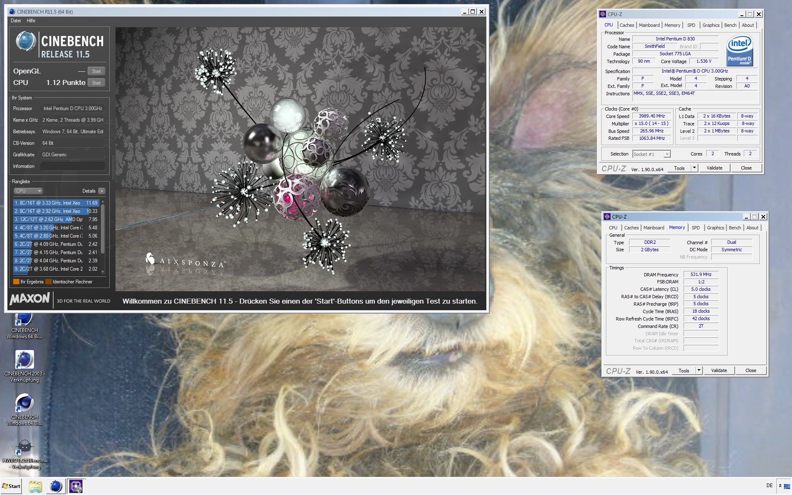Open SPD tab in lower CPU-Z
Screen dimensions: 792x495
point(695,228)
